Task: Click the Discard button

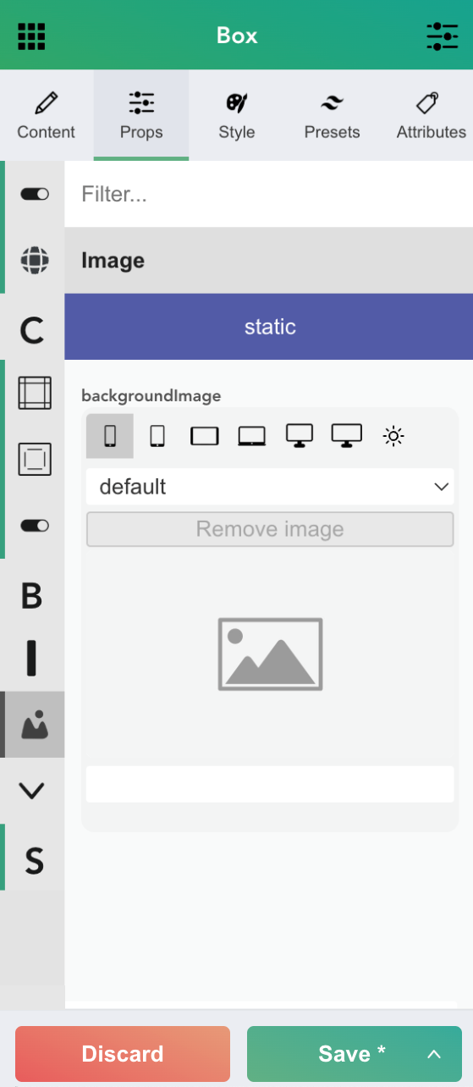Action: tap(123, 1054)
